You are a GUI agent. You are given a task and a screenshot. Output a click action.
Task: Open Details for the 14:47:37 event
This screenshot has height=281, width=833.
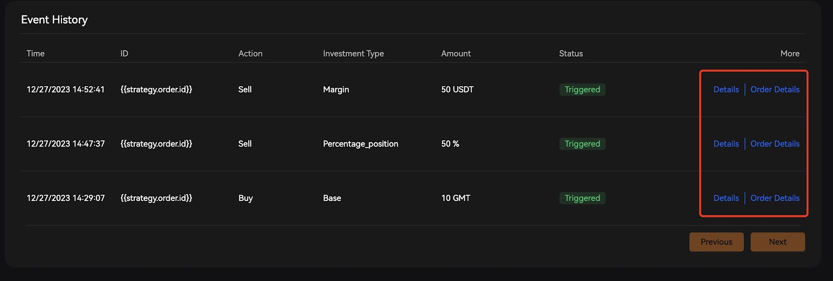pos(726,144)
